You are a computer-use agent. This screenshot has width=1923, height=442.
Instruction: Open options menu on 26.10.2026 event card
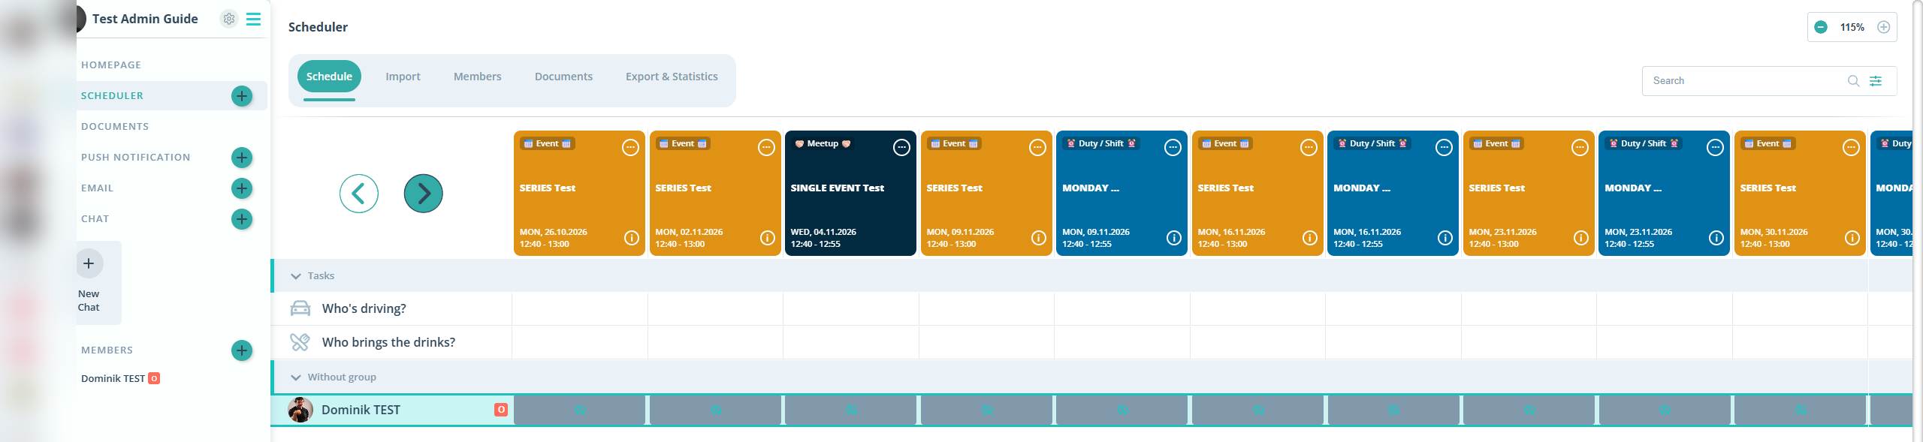[x=630, y=148]
